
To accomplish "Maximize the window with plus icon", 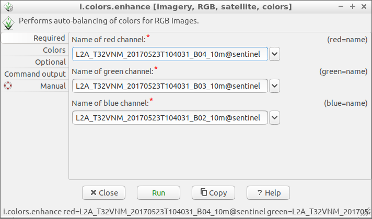I will click(x=353, y=6).
